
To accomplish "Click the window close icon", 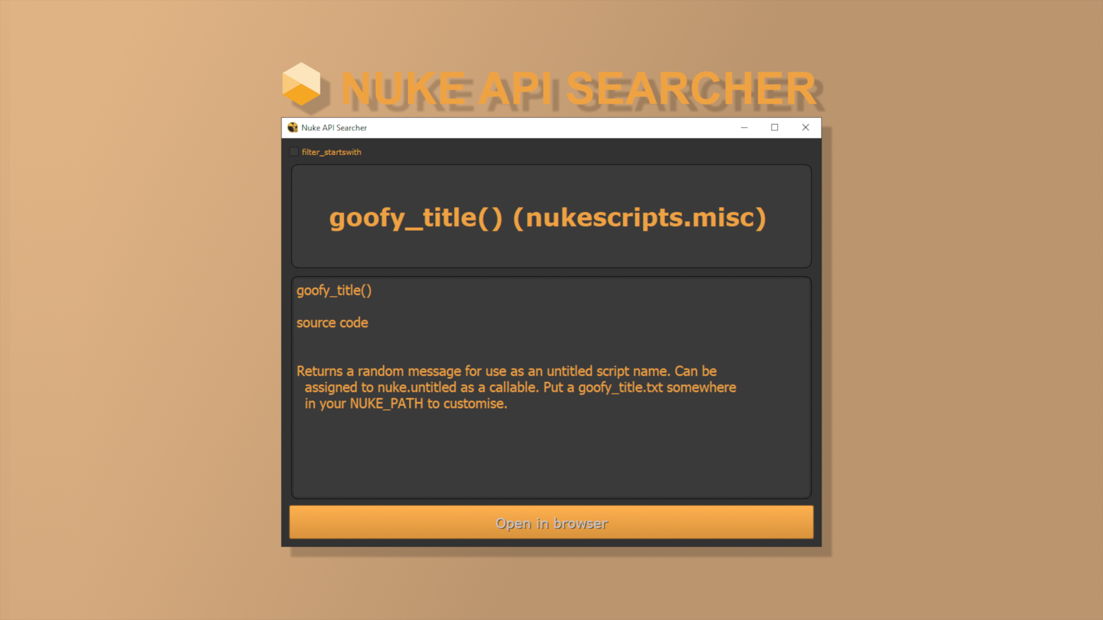I will click(x=805, y=127).
